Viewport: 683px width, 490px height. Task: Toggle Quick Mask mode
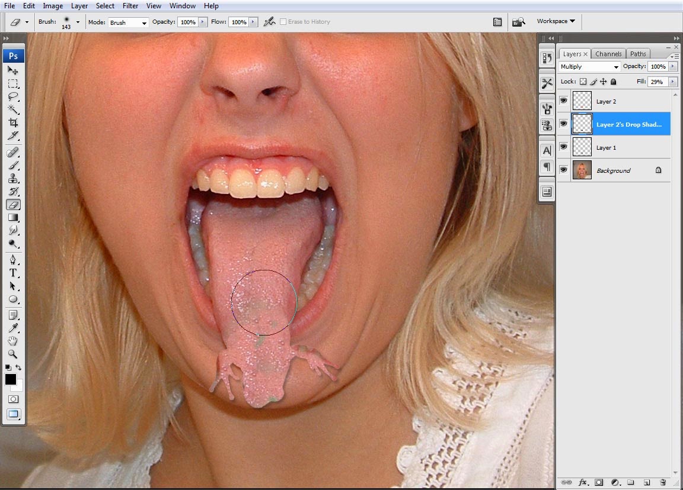13,399
